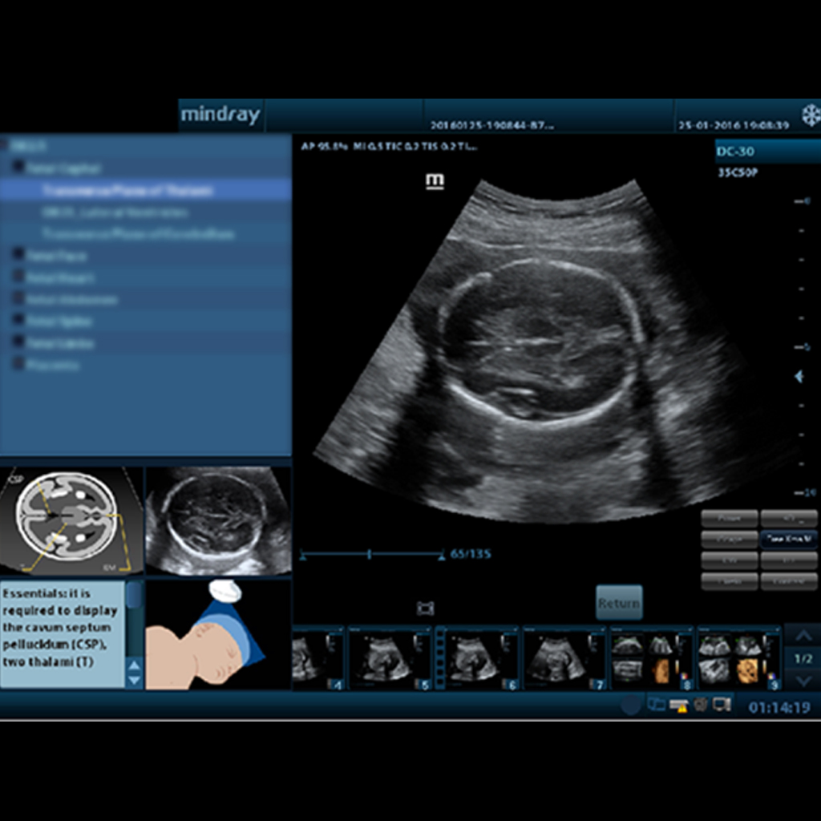Go to next thumbnail page with down arrow
The height and width of the screenshot is (821, 821).
[x=802, y=680]
